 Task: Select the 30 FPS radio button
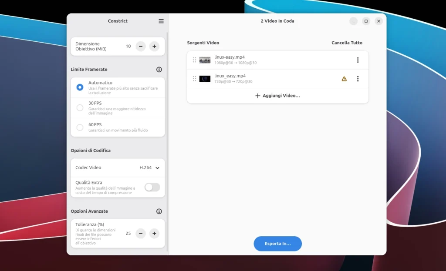click(x=80, y=108)
